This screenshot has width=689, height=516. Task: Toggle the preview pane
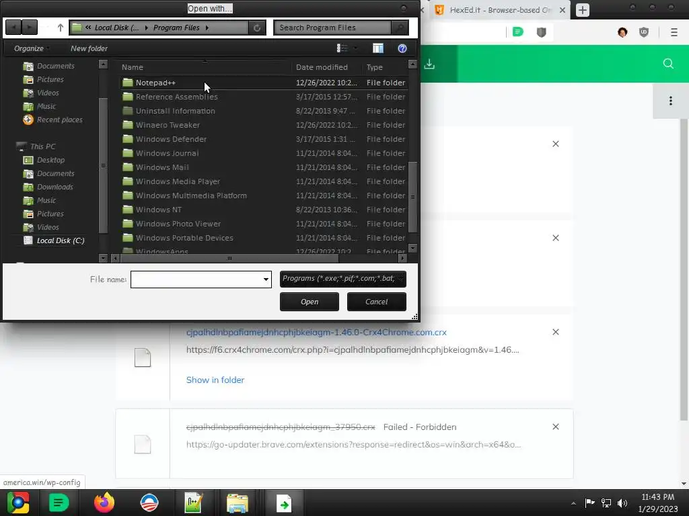point(378,48)
